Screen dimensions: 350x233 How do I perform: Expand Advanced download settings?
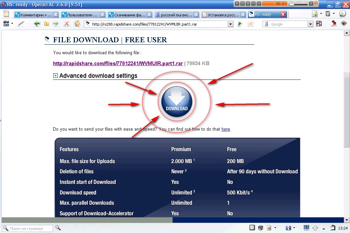coord(55,76)
